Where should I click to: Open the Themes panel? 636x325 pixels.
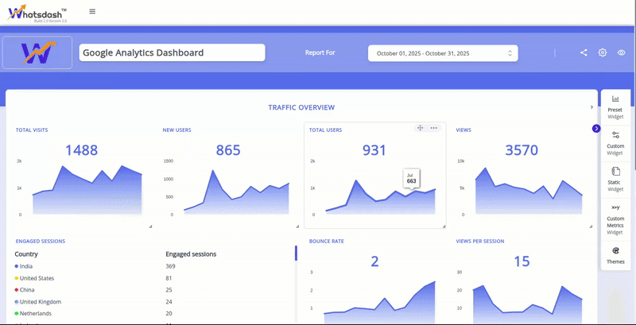615,254
